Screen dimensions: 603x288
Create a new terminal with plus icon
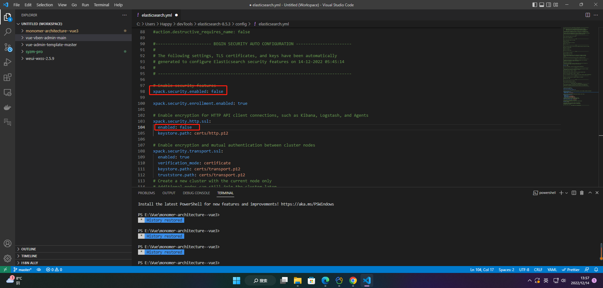tap(561, 193)
